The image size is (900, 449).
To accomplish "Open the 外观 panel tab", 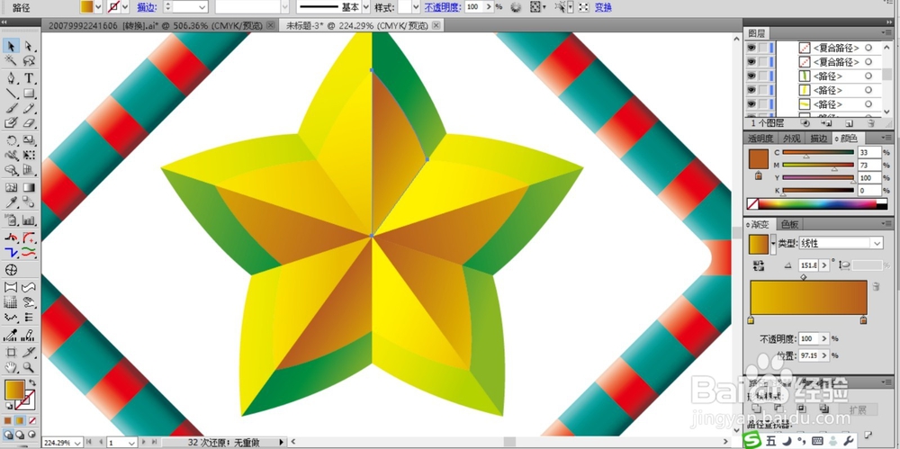I will pos(791,139).
